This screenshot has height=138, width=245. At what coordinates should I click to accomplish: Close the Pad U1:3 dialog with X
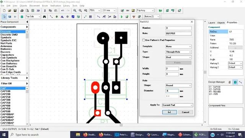(x=192, y=22)
